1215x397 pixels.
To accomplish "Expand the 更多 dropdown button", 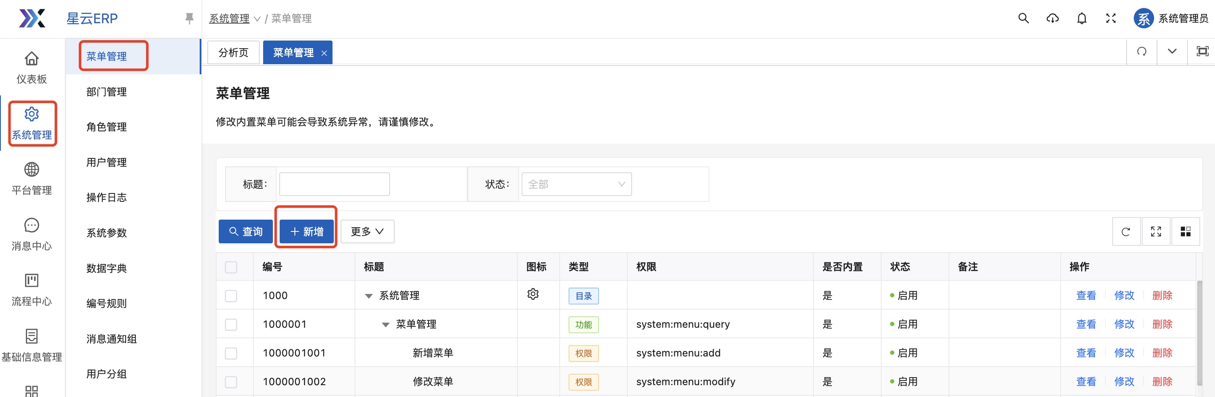I will [x=367, y=232].
